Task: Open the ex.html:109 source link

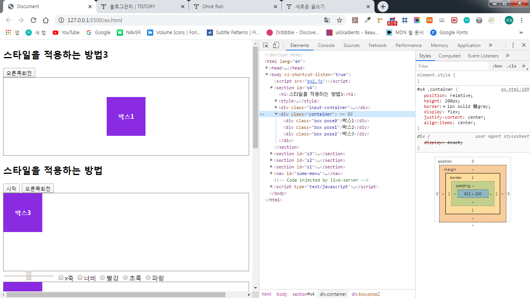Action: coord(515,89)
